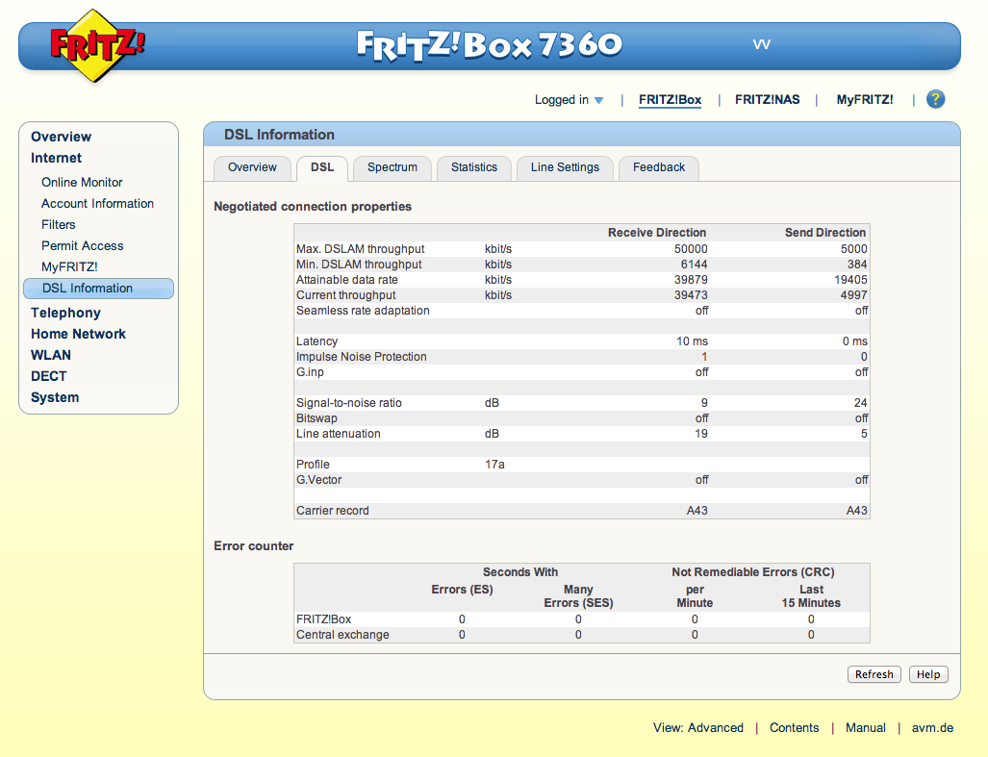Open FRITZ!NAS from the top bar
The height and width of the screenshot is (757, 988).
pyautogui.click(x=767, y=100)
